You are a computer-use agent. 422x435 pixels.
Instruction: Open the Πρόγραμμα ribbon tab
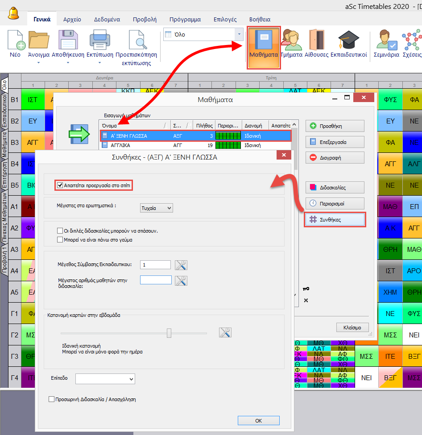(x=185, y=20)
